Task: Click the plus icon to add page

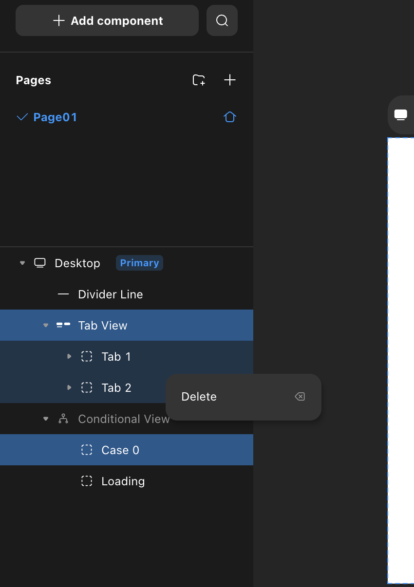Action: [230, 80]
